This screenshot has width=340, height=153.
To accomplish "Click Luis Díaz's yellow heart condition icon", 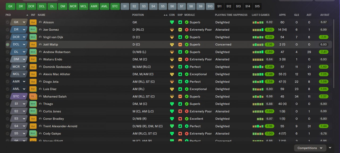I will pos(172,89).
